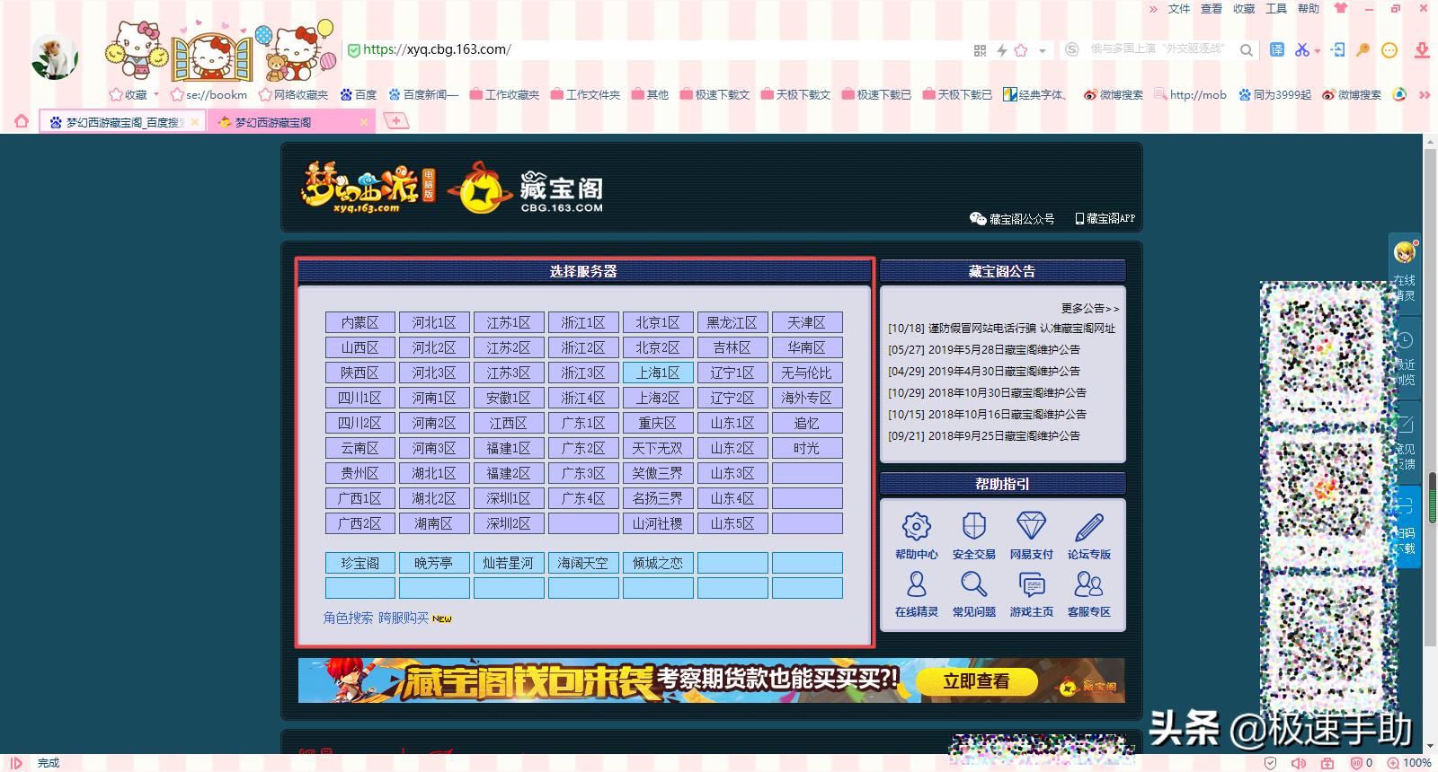This screenshot has height=772, width=1438.
Task: Expand hidden menu chevron before 文件
Action: (1154, 9)
